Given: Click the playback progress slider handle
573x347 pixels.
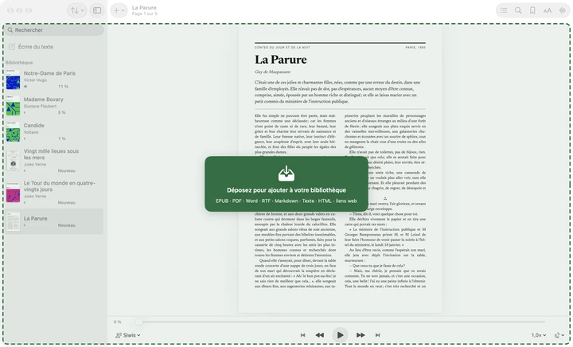Looking at the screenshot, I should (x=138, y=322).
